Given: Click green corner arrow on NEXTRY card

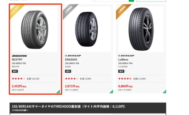Looking at the screenshot, I should coord(58,92).
